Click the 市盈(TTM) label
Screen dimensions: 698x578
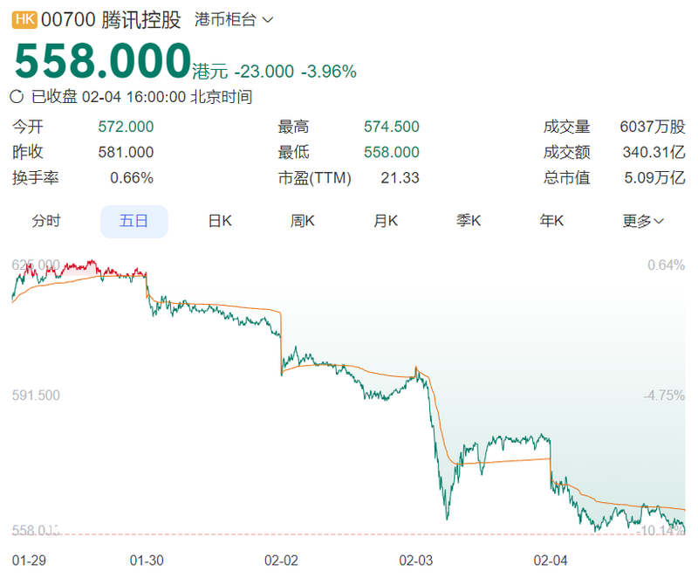coord(314,178)
